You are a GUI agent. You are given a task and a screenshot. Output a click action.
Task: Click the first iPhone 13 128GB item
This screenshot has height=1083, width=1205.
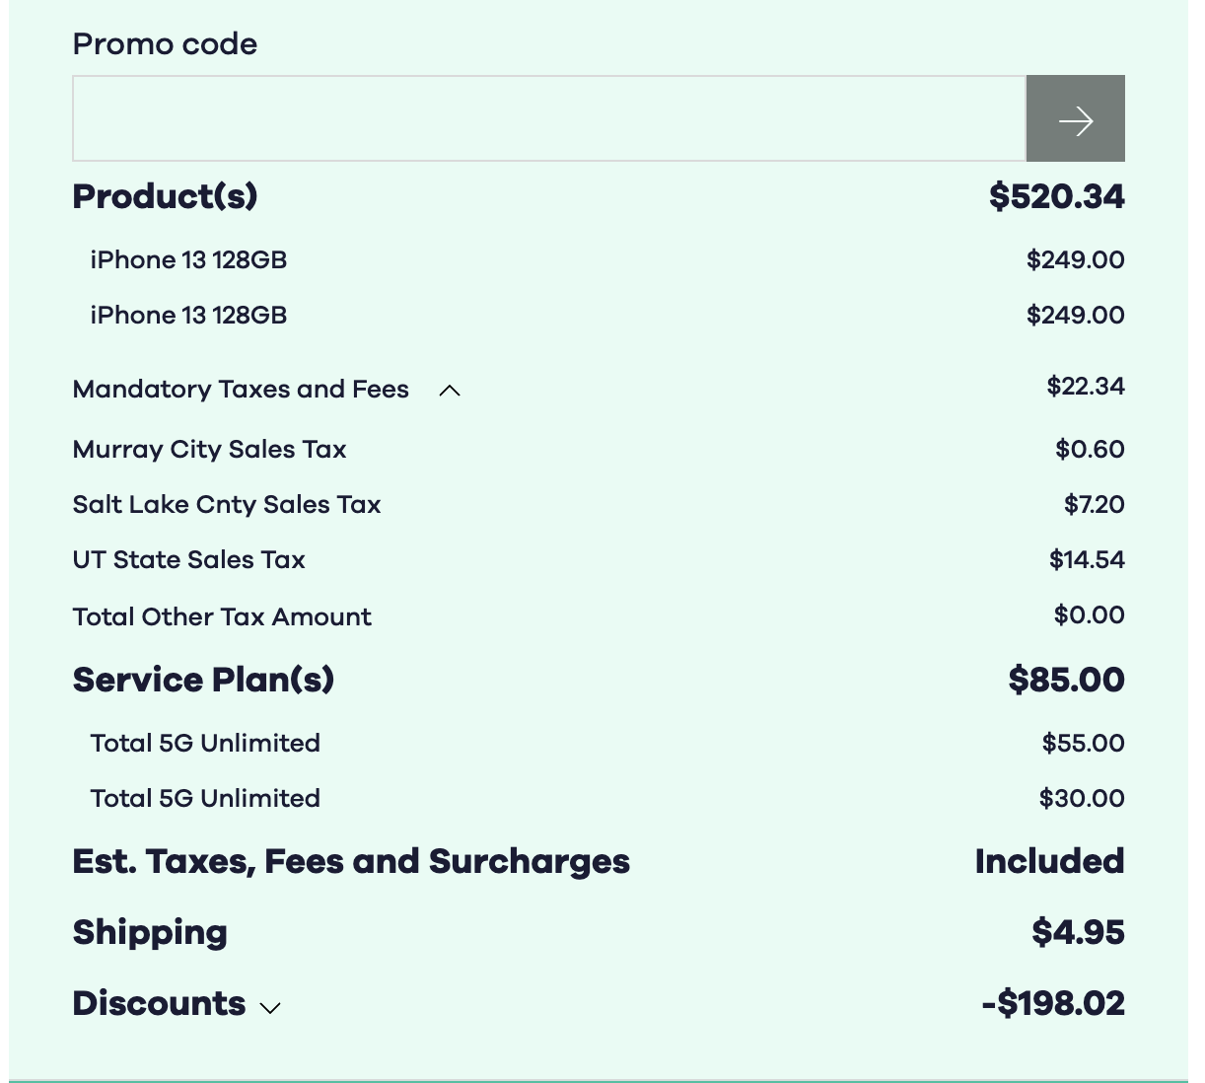188,260
